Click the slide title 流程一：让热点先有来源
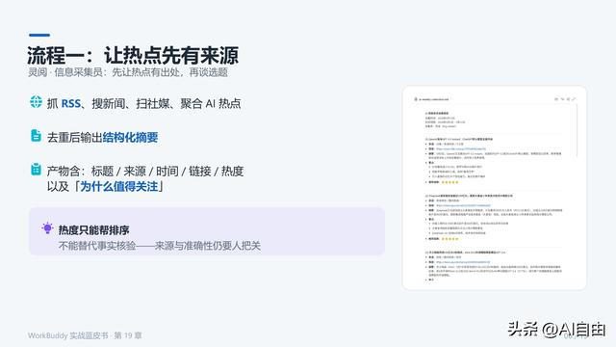This screenshot has width=616, height=347. pos(133,55)
